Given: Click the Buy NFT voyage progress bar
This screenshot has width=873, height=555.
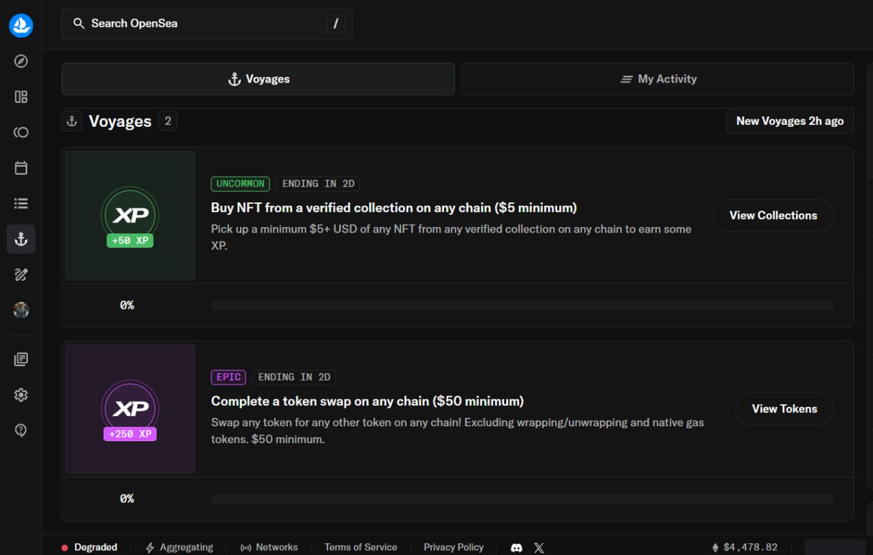Looking at the screenshot, I should coord(522,305).
